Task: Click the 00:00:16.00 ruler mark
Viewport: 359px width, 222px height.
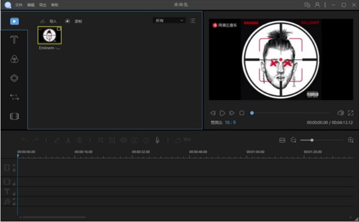Action: click(83, 152)
